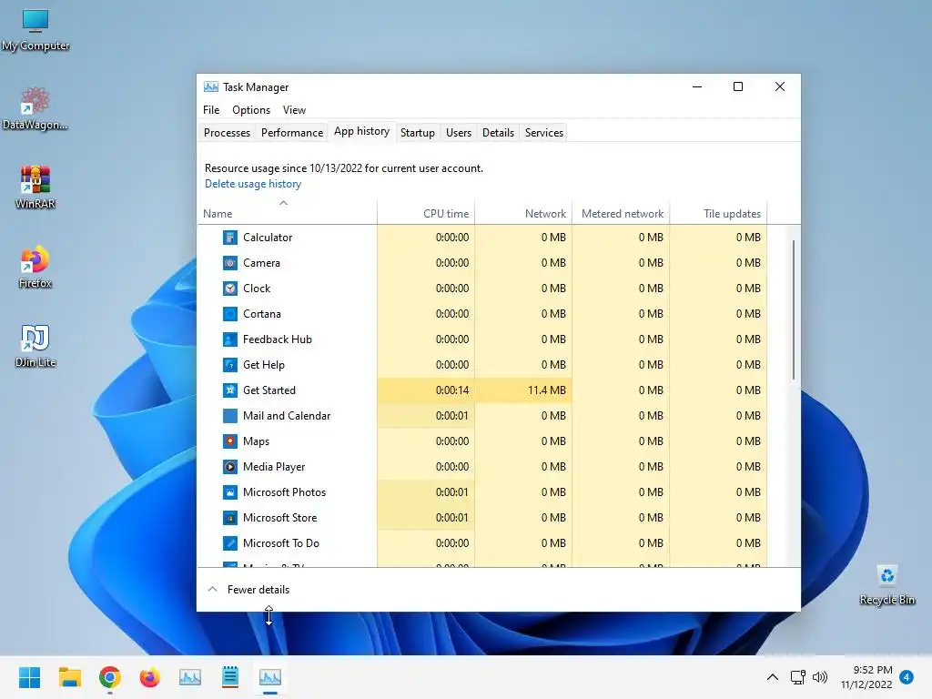Switch to the Processes tab

click(227, 133)
